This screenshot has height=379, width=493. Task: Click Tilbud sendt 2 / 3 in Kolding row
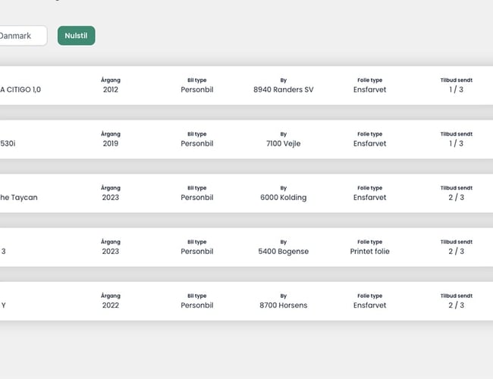tap(456, 197)
